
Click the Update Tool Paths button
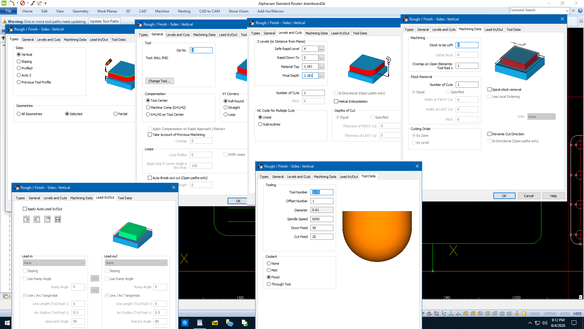point(105,21)
